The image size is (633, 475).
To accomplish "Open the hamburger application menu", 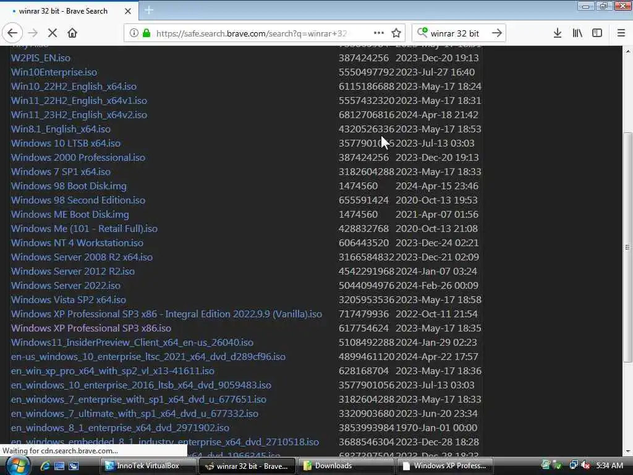I will point(621,33).
